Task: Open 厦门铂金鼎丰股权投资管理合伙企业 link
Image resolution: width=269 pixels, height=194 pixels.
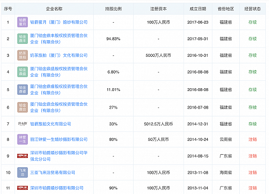Action: tap(59, 39)
